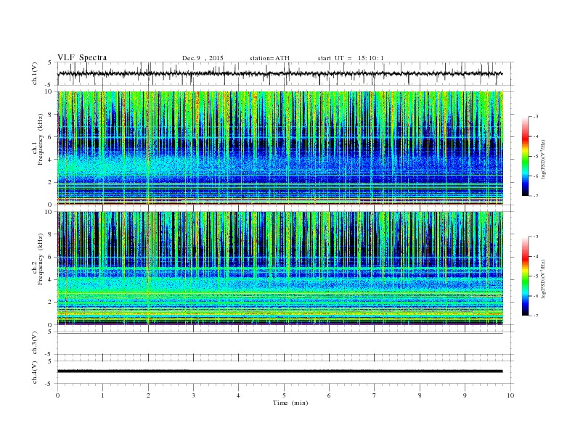
Task: Click the "ch.1(V)" waveform axis label
Action: click(35, 73)
